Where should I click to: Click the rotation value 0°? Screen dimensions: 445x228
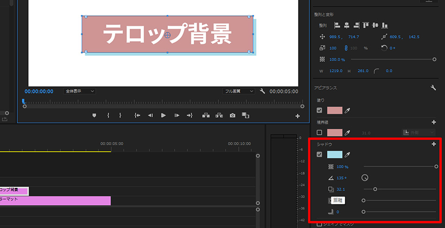click(x=393, y=48)
